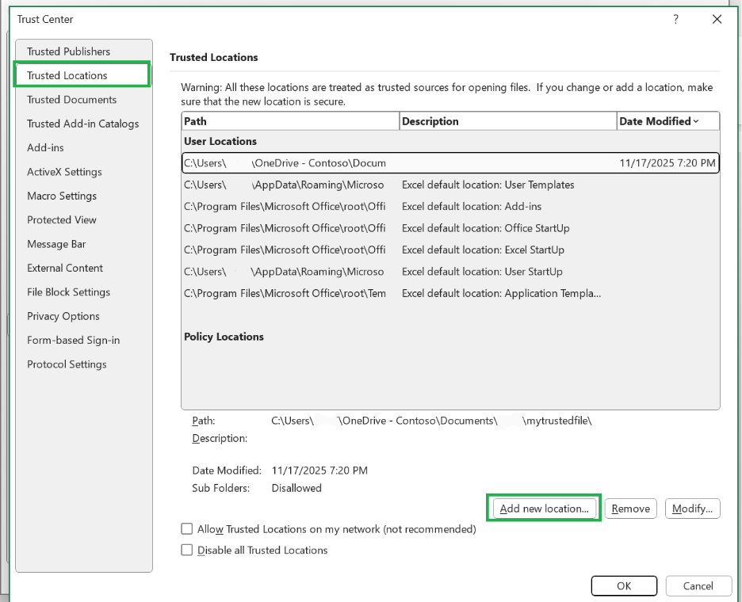The image size is (742, 602).
Task: Open the Modify dialog
Action: pos(692,508)
